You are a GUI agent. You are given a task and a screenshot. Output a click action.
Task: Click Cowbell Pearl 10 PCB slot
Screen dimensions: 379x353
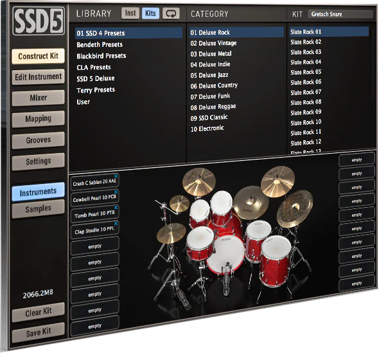tap(94, 198)
